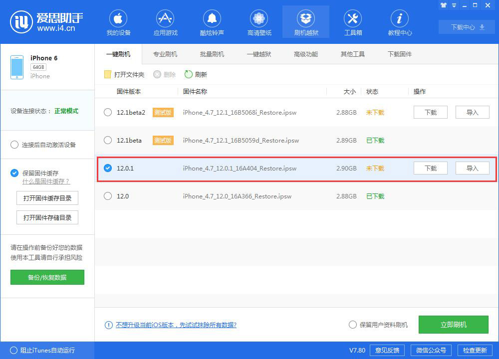499x359 pixels.
Task: Toggle 阻止iTunes自动运行 at bottom left
Action: pyautogui.click(x=14, y=351)
